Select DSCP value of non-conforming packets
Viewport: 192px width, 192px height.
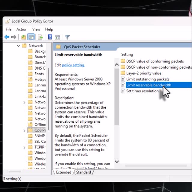pyautogui.click(x=159, y=67)
